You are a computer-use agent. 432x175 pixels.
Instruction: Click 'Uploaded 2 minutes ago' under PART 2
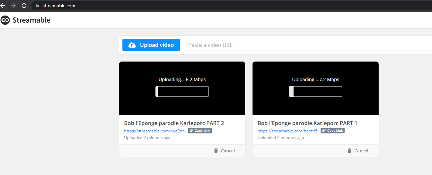click(147, 138)
